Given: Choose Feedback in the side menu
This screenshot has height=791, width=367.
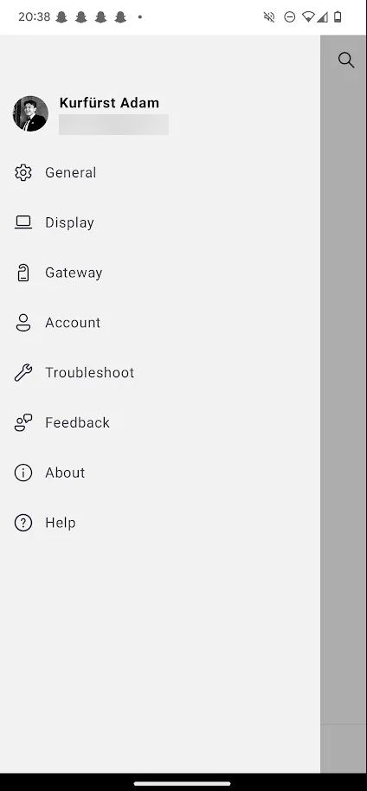Looking at the screenshot, I should click(x=160, y=422).
